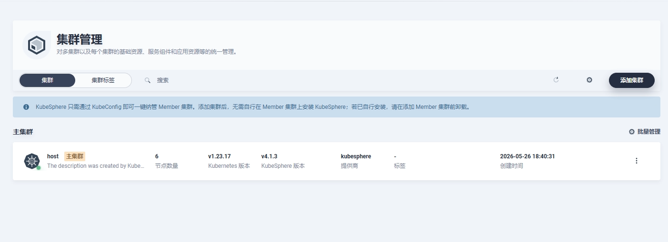Click the node count value 6
This screenshot has height=242, width=668.
[157, 156]
